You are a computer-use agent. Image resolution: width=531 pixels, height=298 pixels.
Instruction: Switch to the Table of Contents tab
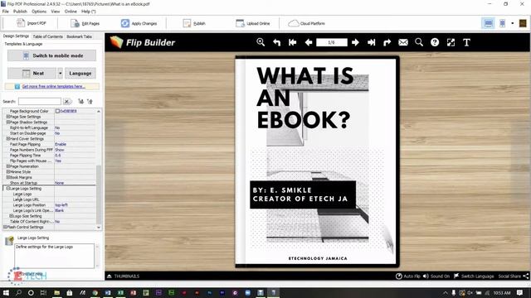point(48,36)
